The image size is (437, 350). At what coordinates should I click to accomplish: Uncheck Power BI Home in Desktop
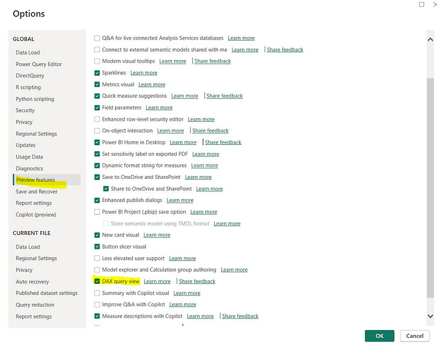97,143
